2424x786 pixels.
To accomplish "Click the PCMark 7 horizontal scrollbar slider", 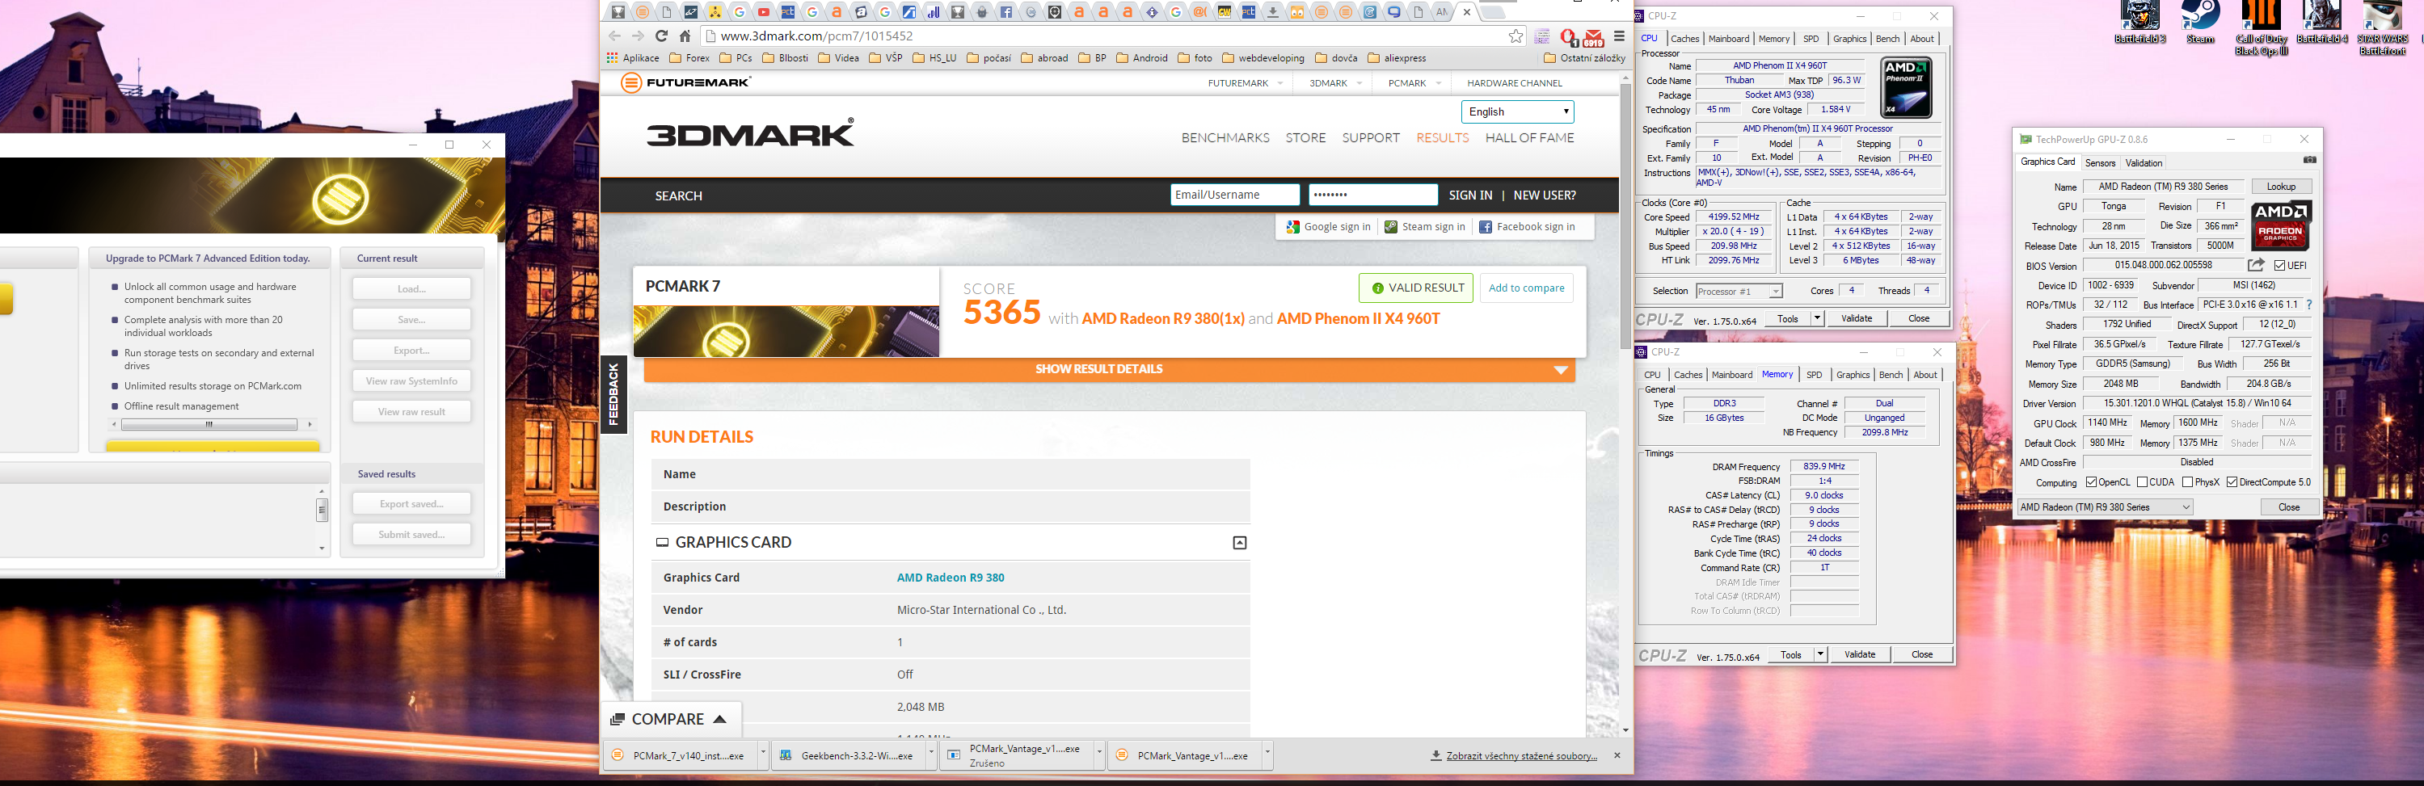I will 209,425.
